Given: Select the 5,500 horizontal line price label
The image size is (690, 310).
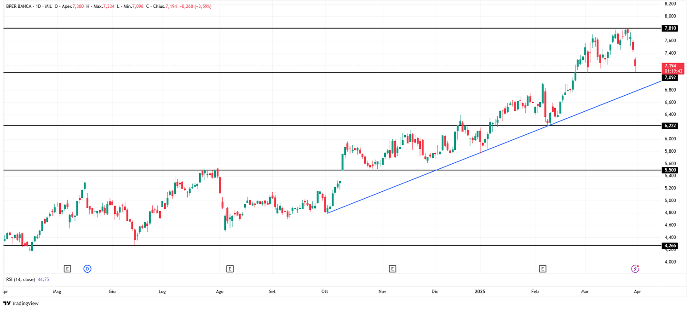Looking at the screenshot, I should (x=670, y=170).
